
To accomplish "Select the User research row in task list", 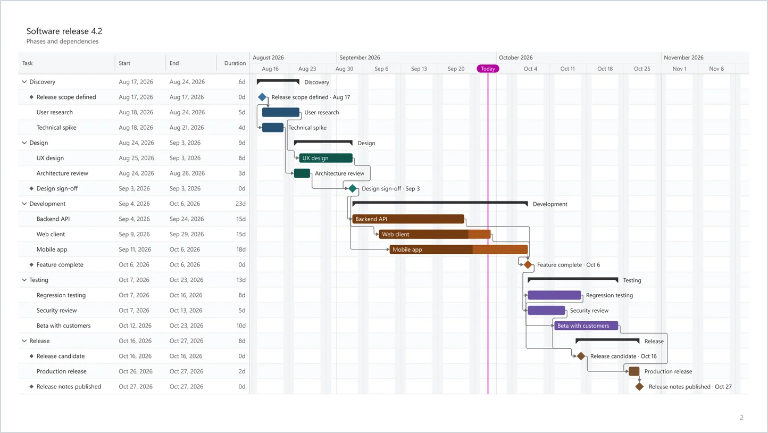I will 133,112.
